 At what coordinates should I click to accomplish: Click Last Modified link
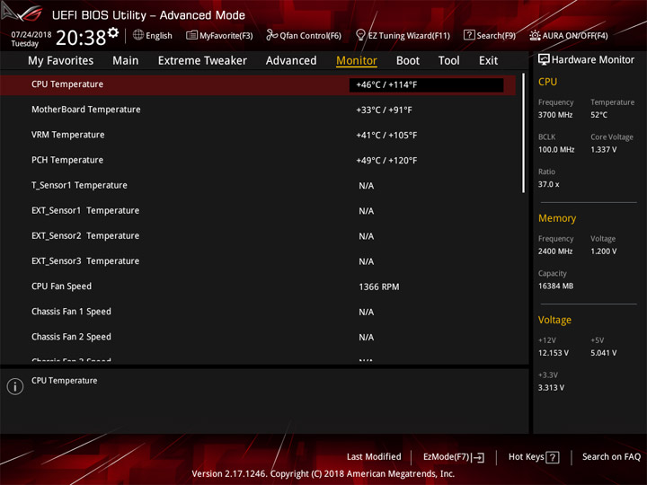(374, 457)
